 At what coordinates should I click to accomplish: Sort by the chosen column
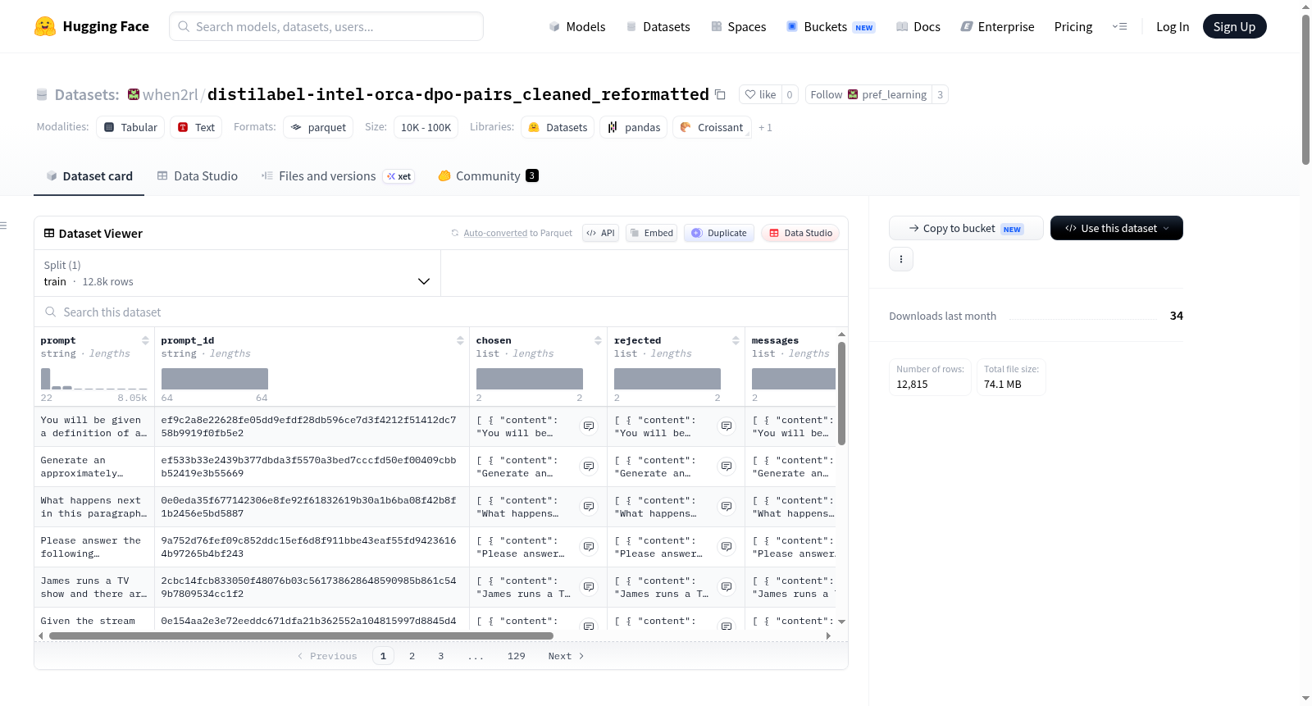[598, 341]
